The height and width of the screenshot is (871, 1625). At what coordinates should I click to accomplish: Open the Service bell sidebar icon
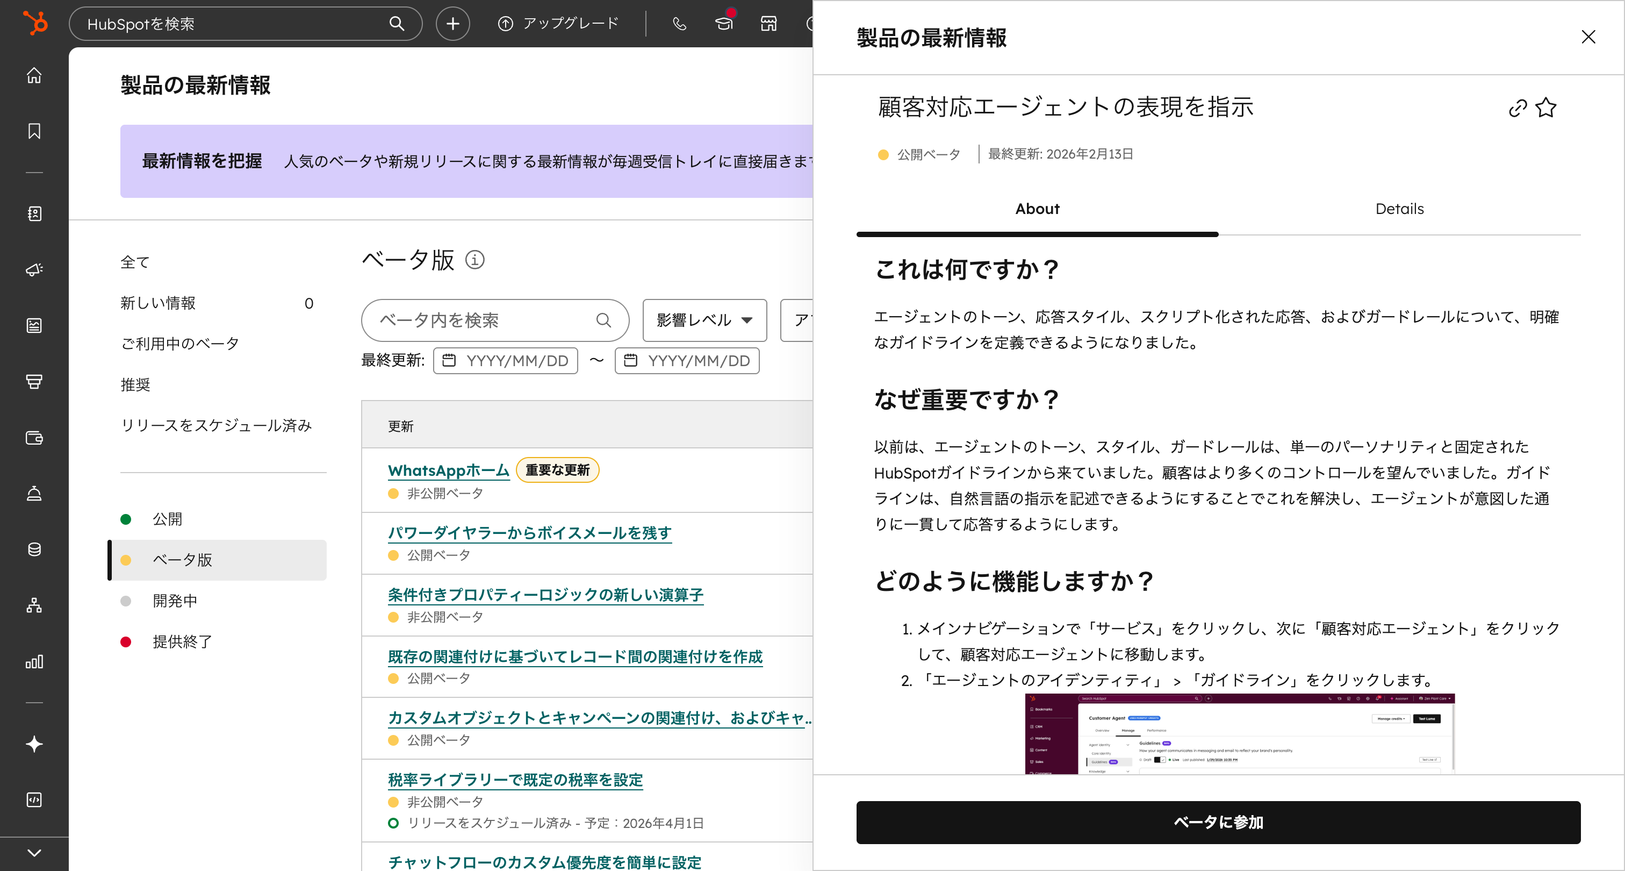34,493
